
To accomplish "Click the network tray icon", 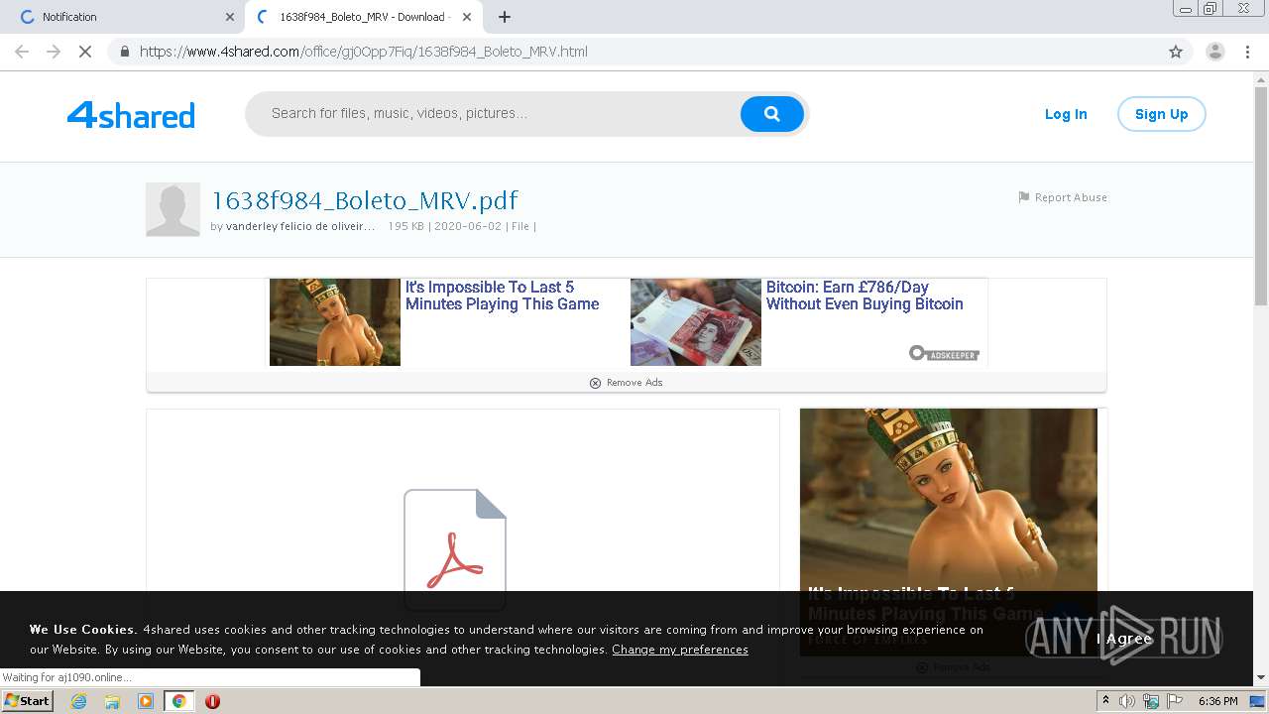I will click(1151, 701).
